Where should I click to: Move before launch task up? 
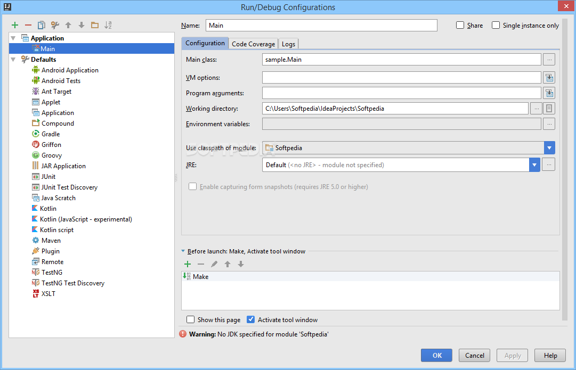228,264
